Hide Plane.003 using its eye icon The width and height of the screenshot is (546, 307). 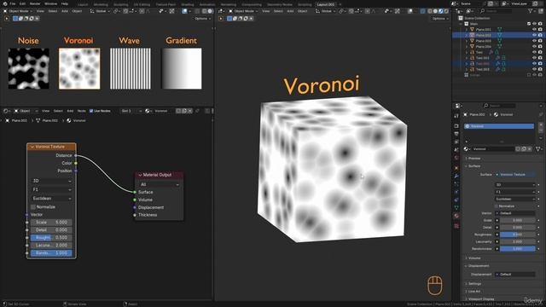[534, 41]
